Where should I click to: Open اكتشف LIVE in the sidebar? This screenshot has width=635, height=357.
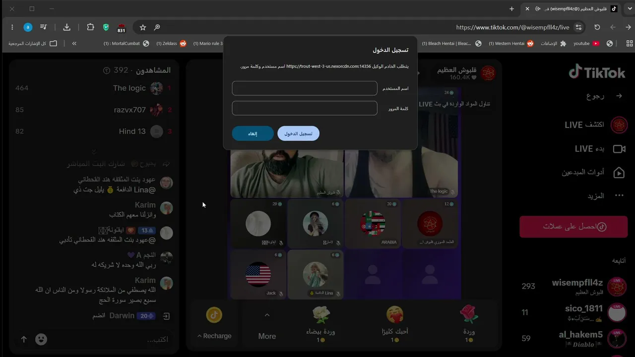(595, 125)
